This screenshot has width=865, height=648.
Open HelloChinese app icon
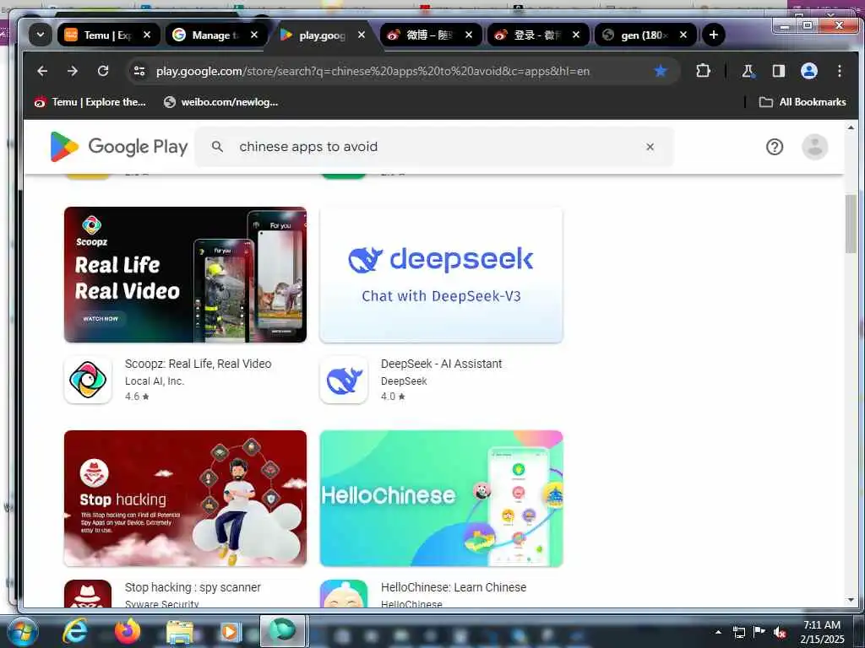tap(344, 593)
